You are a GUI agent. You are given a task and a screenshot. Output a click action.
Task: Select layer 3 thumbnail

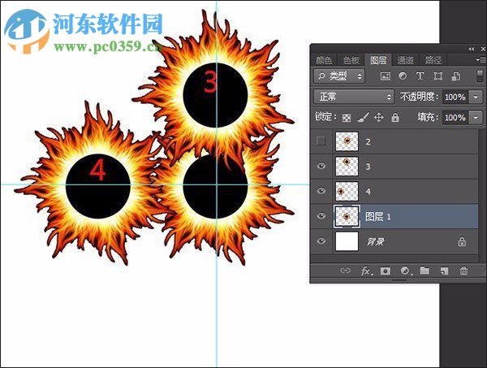click(347, 166)
